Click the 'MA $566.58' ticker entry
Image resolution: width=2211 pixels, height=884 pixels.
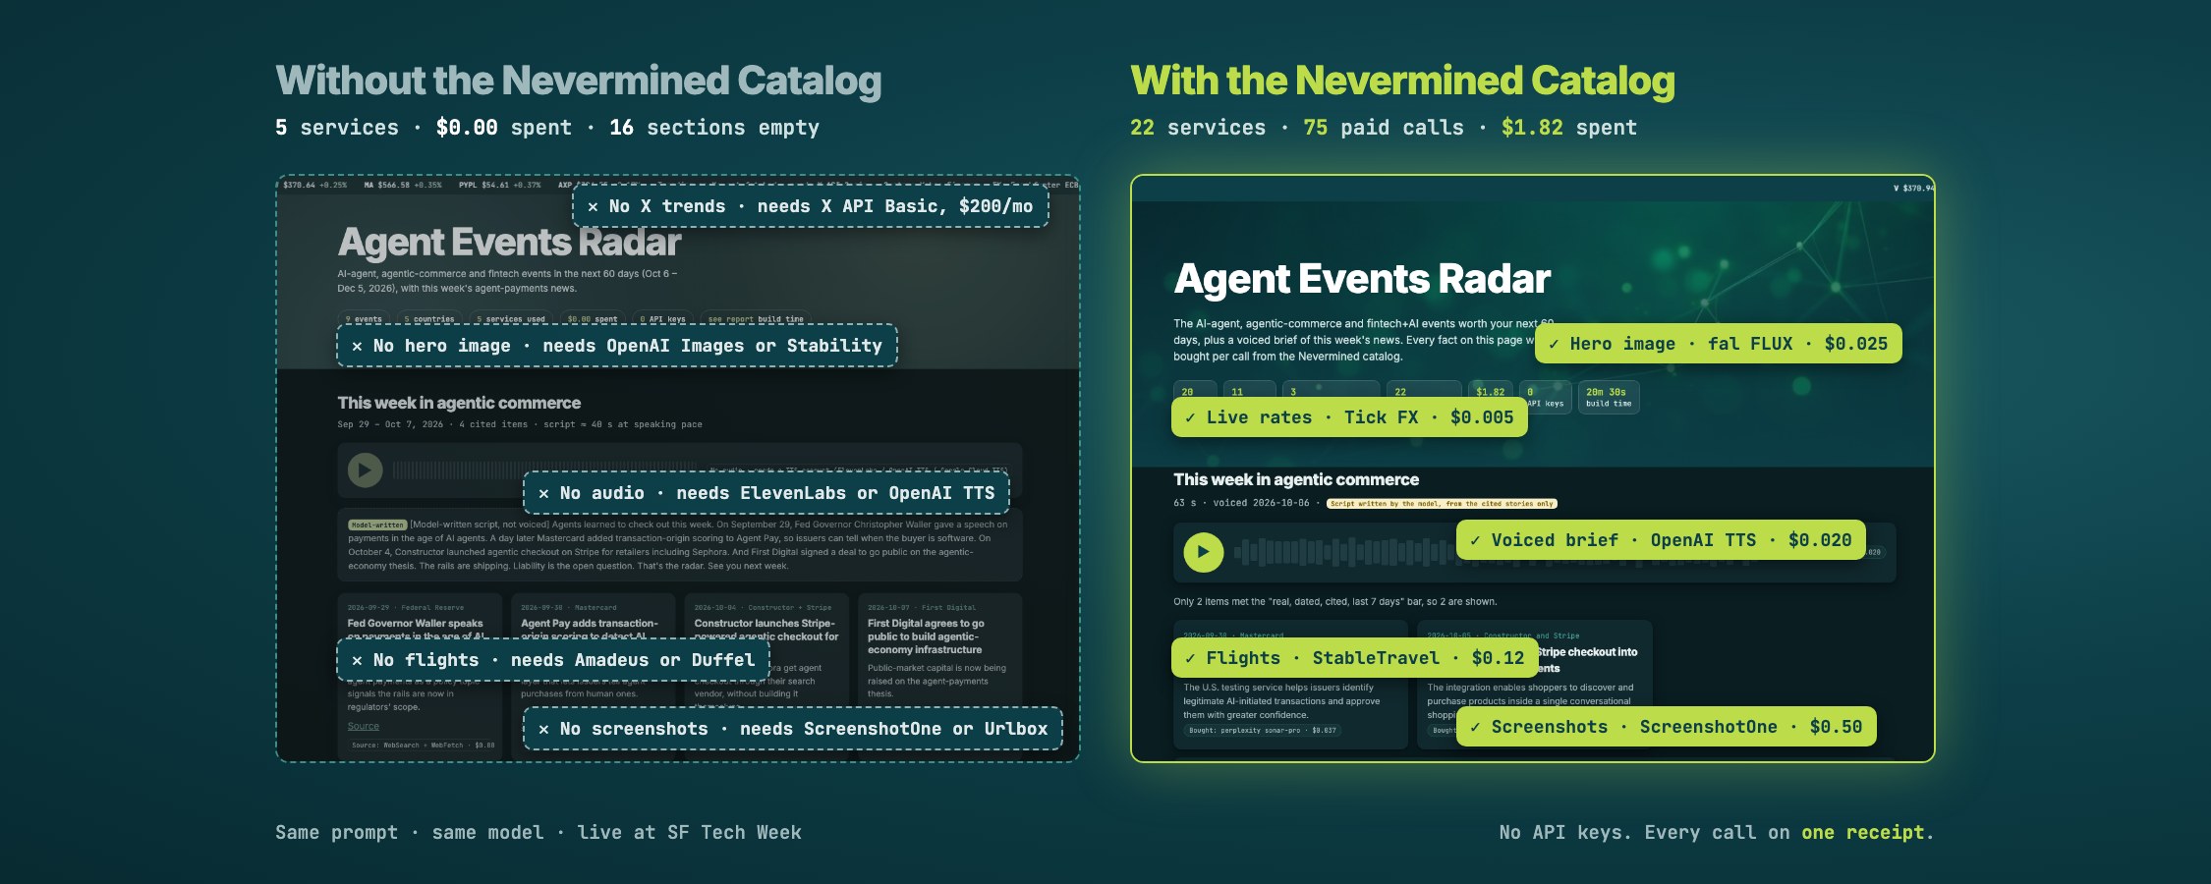click(x=403, y=185)
